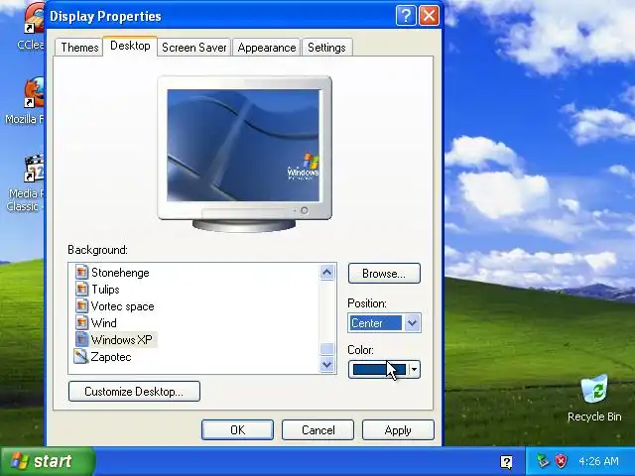The height and width of the screenshot is (476, 635).
Task: Click the system clock showing 4:26 AM
Action: click(598, 461)
